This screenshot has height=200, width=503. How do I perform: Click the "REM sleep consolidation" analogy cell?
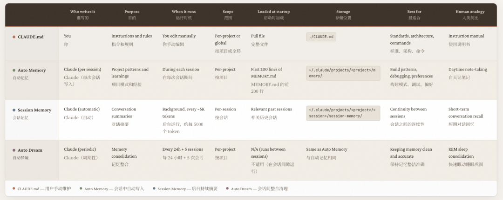point(461,153)
